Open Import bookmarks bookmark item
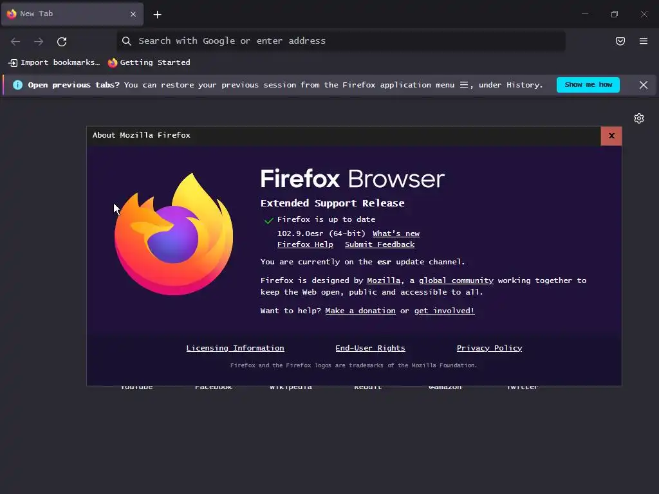The height and width of the screenshot is (494, 659). coord(54,62)
